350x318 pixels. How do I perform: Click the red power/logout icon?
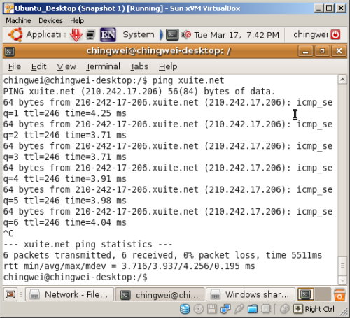335,34
